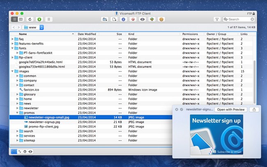The width and height of the screenshot is (267, 167).
Task: Click the home folder icon
Action: tap(21, 99)
